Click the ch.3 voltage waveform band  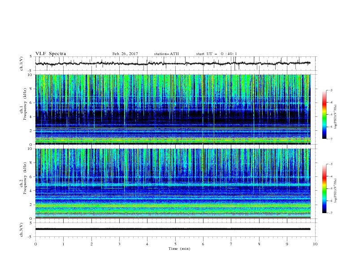pyautogui.click(x=173, y=229)
